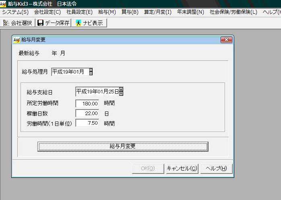This screenshot has height=200, width=281.
Task: Click the 労働時間(1日単位) label
Action: tap(49, 124)
